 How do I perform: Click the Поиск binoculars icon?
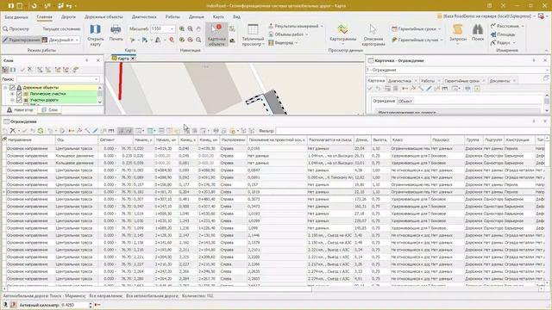tap(477, 33)
